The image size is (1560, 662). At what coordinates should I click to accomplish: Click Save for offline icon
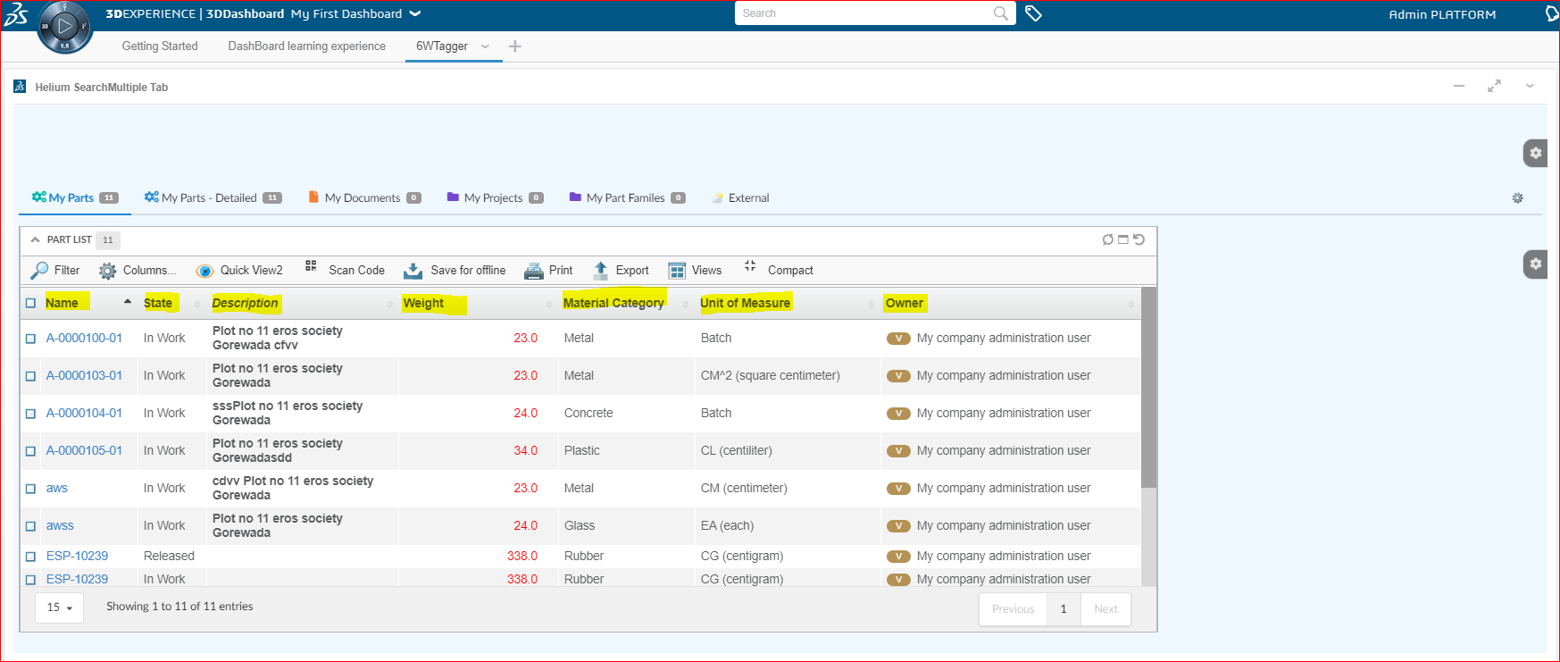(x=413, y=271)
